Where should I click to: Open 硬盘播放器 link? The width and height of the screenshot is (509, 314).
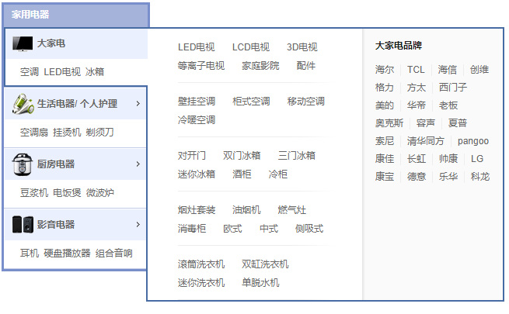point(67,254)
